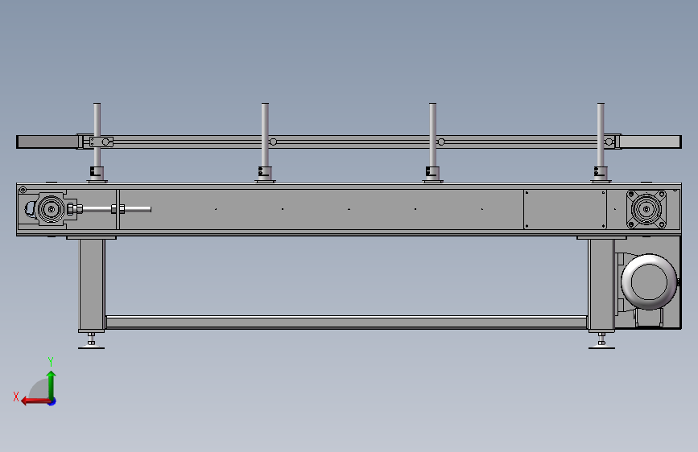This screenshot has height=452, width=698.
Task: Select the rectangular cover plate near the right bearing
Action: [x=565, y=209]
